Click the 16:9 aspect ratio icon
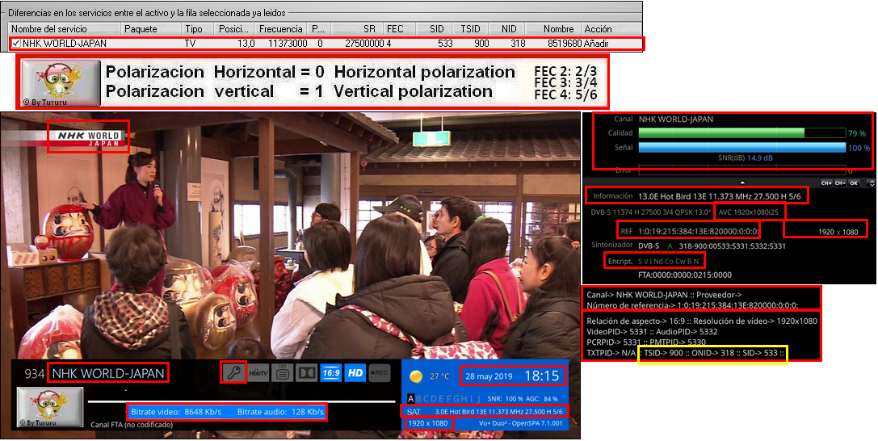Viewport: 878px width, 441px height. coord(331,372)
